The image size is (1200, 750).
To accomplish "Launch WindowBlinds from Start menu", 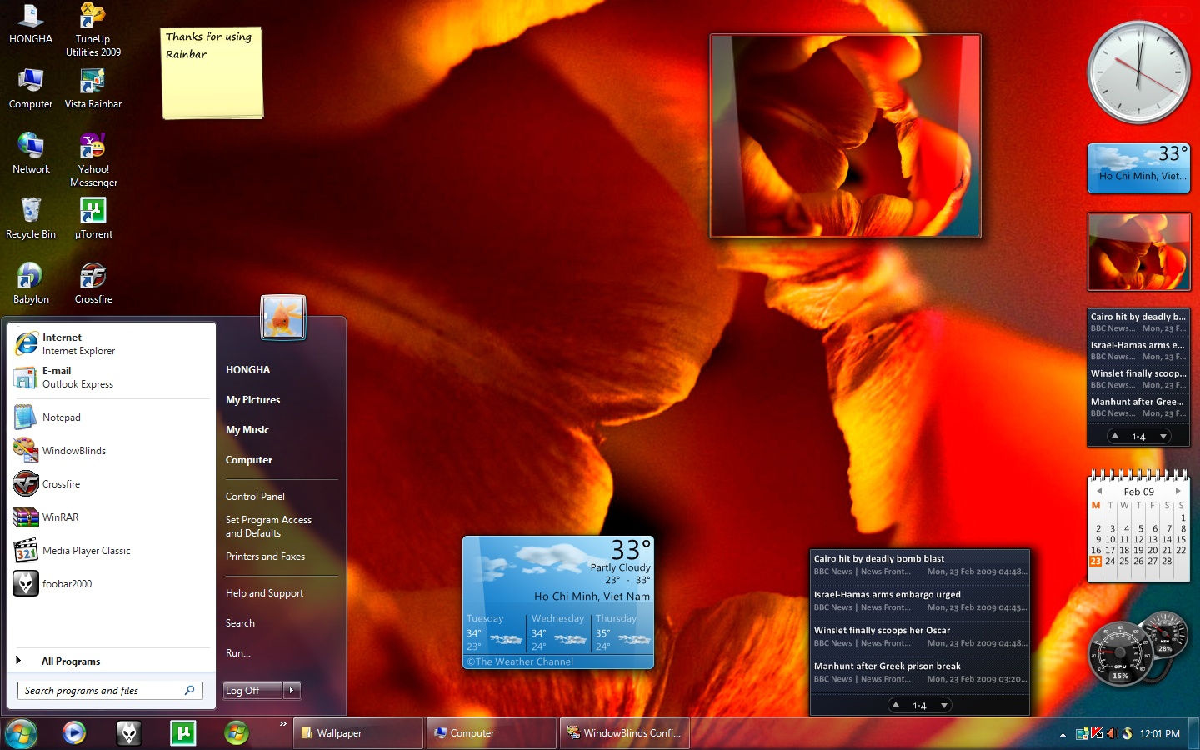I will pos(112,450).
